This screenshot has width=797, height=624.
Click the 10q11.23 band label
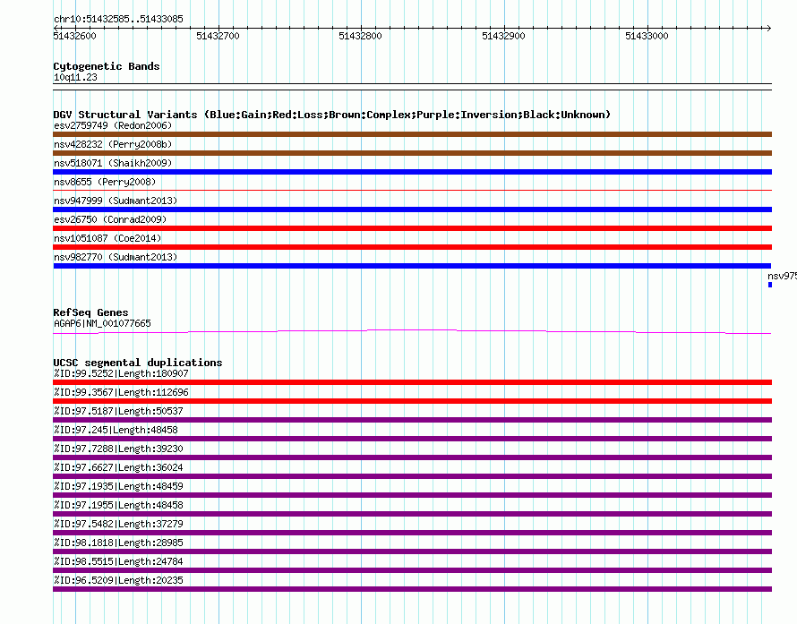point(75,77)
